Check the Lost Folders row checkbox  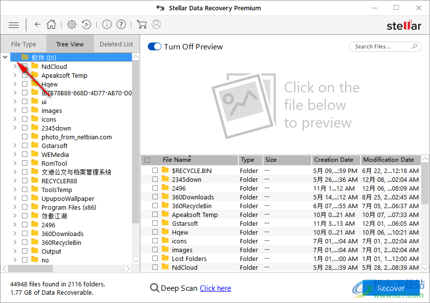point(155,259)
